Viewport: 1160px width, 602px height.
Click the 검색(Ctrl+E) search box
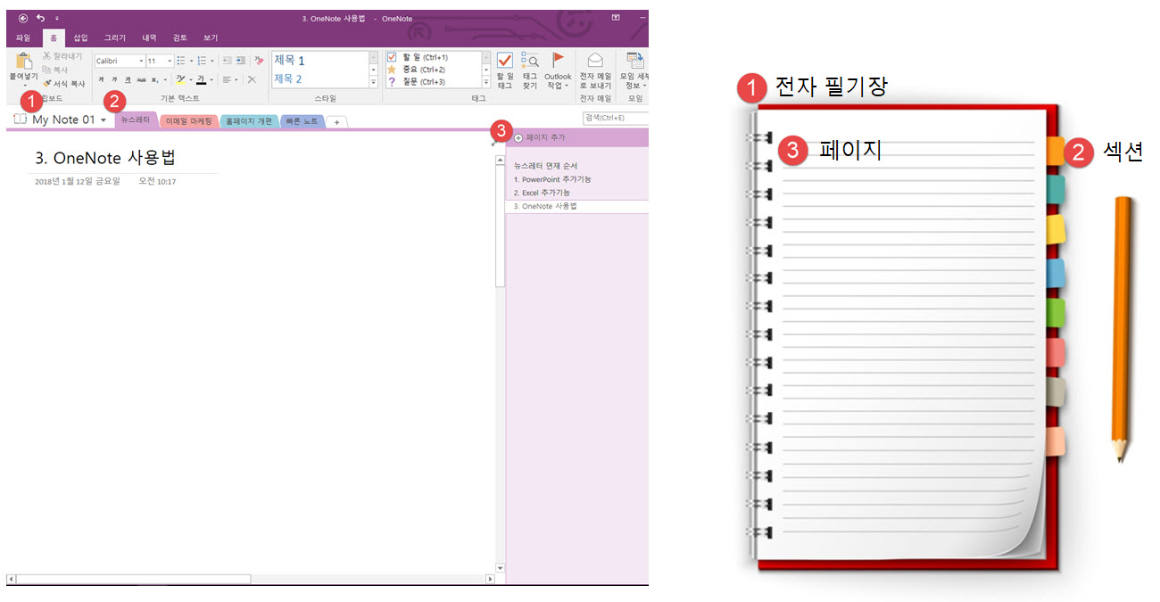[615, 118]
